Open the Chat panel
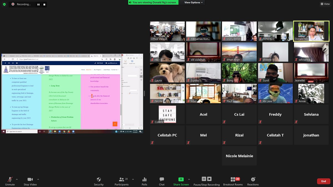The height and width of the screenshot is (187, 333). 162,181
